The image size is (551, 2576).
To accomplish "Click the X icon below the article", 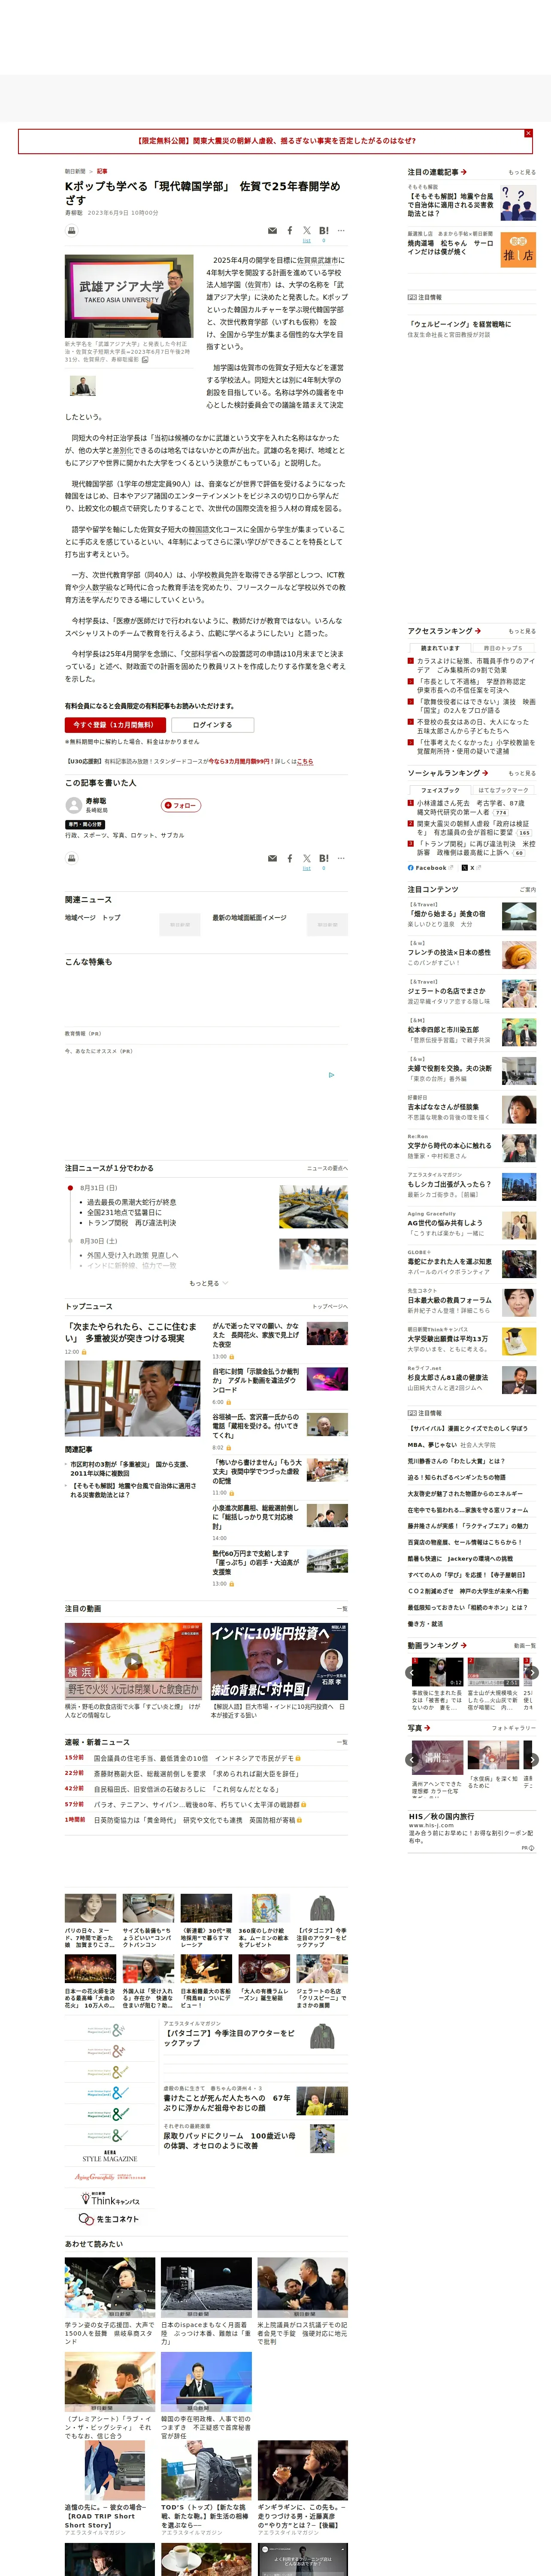I will coord(307,858).
